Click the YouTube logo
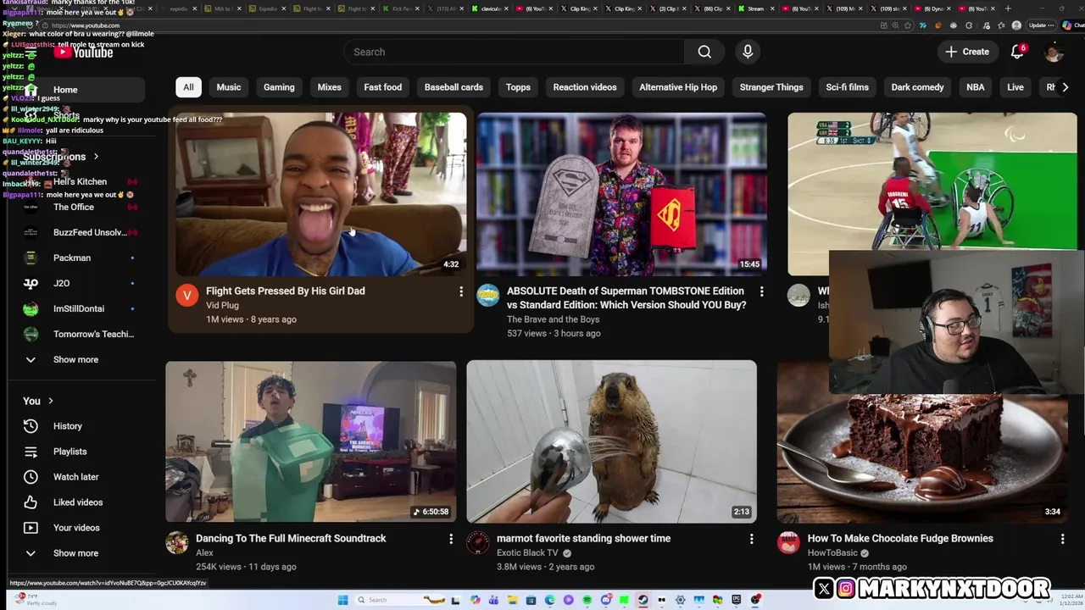 point(83,52)
